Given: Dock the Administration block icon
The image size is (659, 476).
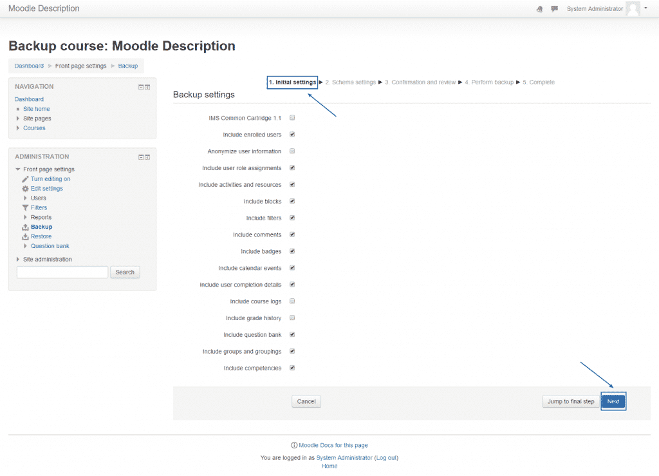Looking at the screenshot, I should click(147, 157).
